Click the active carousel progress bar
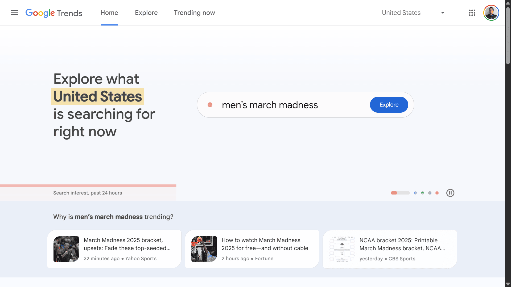The image size is (511, 287). pyautogui.click(x=400, y=193)
